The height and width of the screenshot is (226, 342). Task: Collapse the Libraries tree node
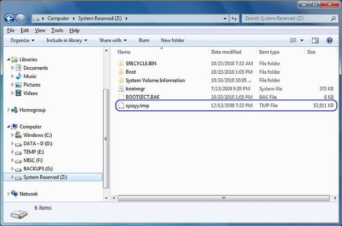coord(8,59)
